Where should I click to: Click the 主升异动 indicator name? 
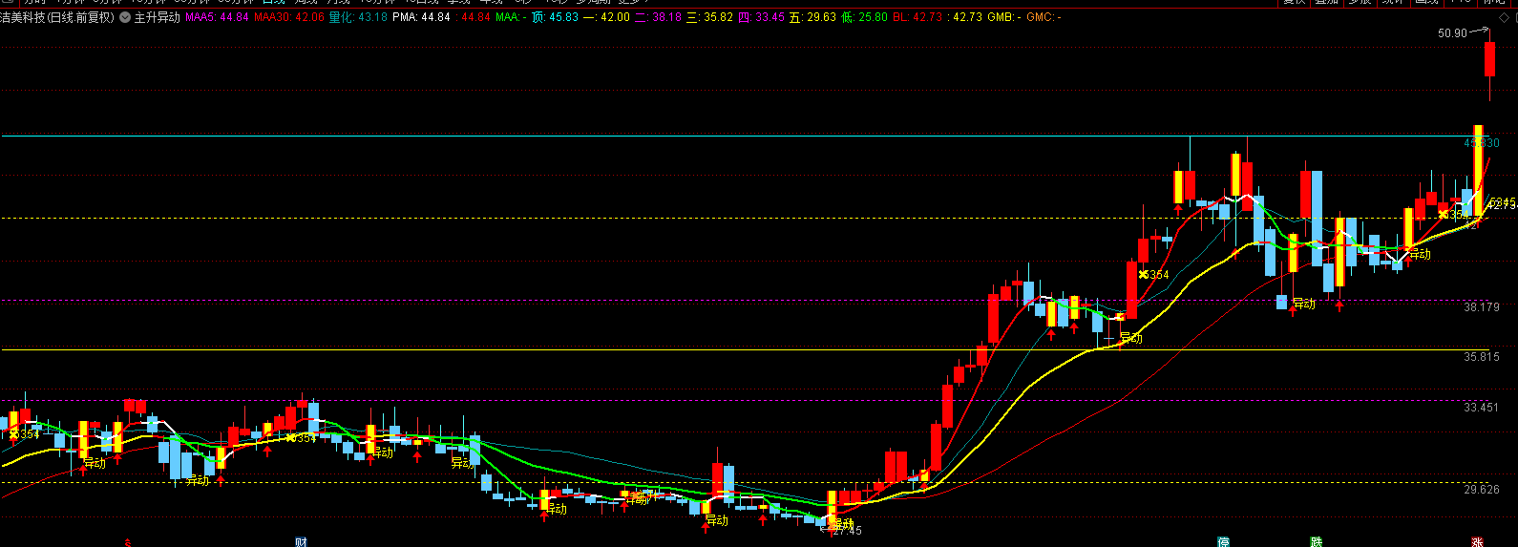(157, 17)
